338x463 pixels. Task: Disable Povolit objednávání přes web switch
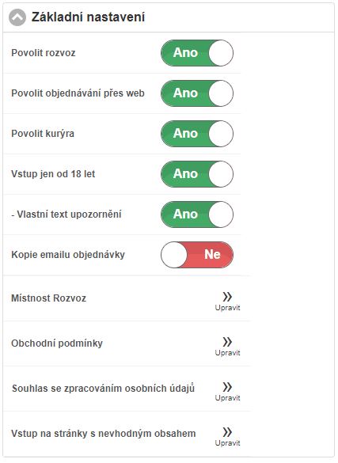[x=197, y=93]
